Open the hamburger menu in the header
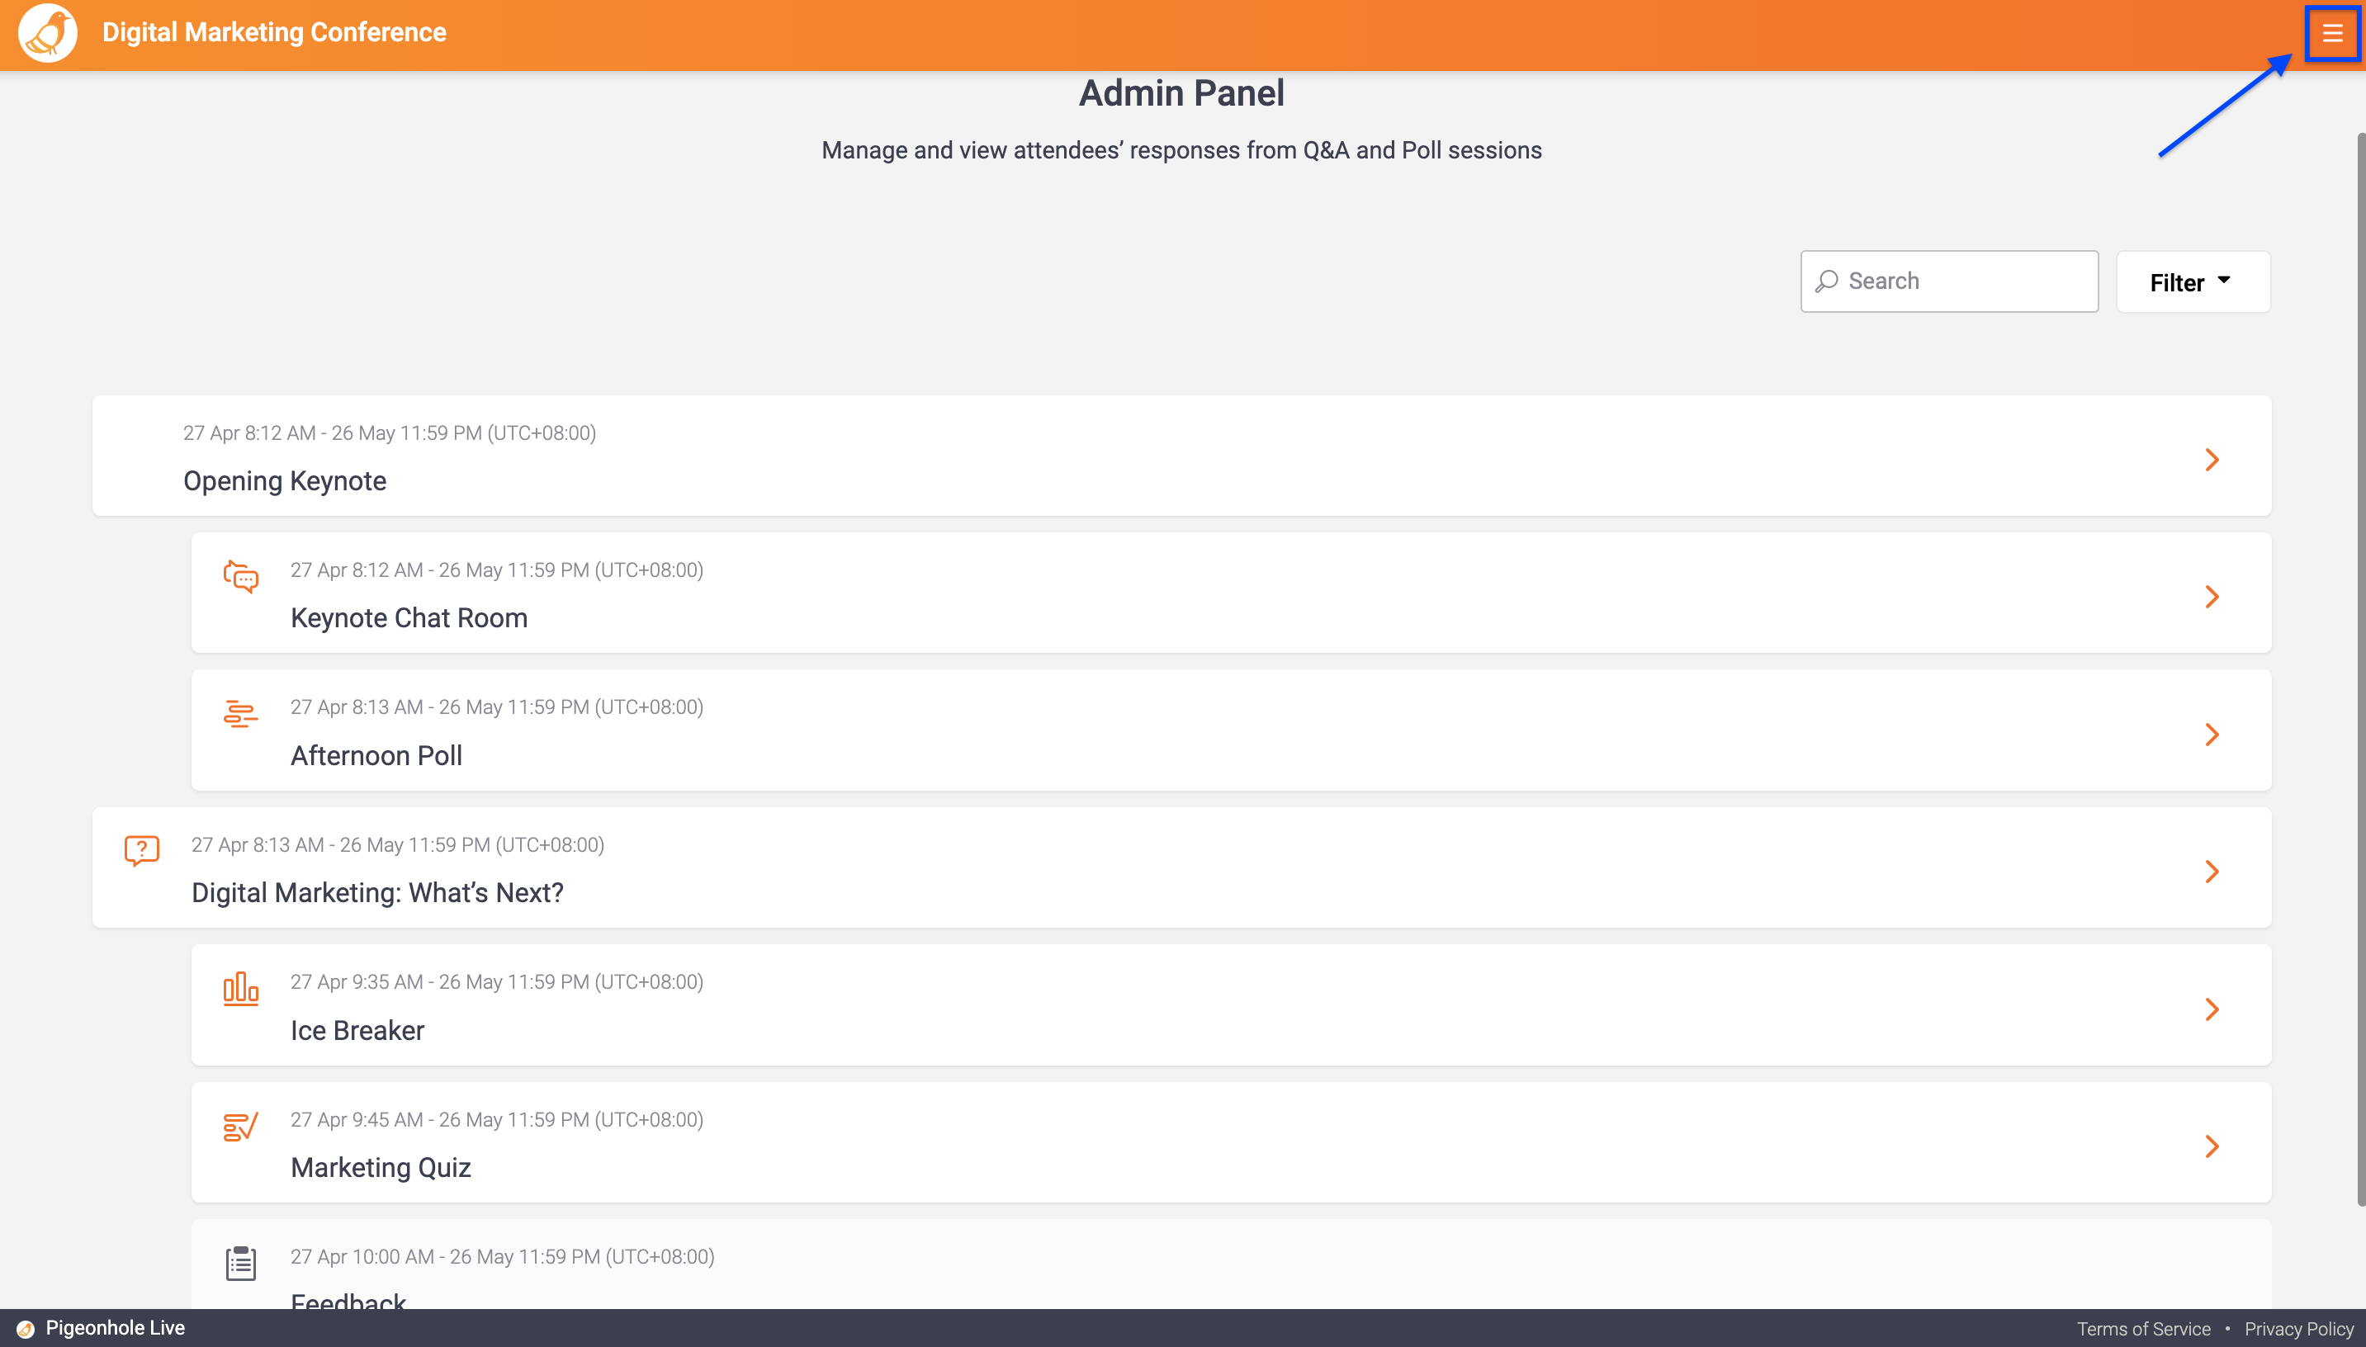2366x1347 pixels. point(2332,33)
